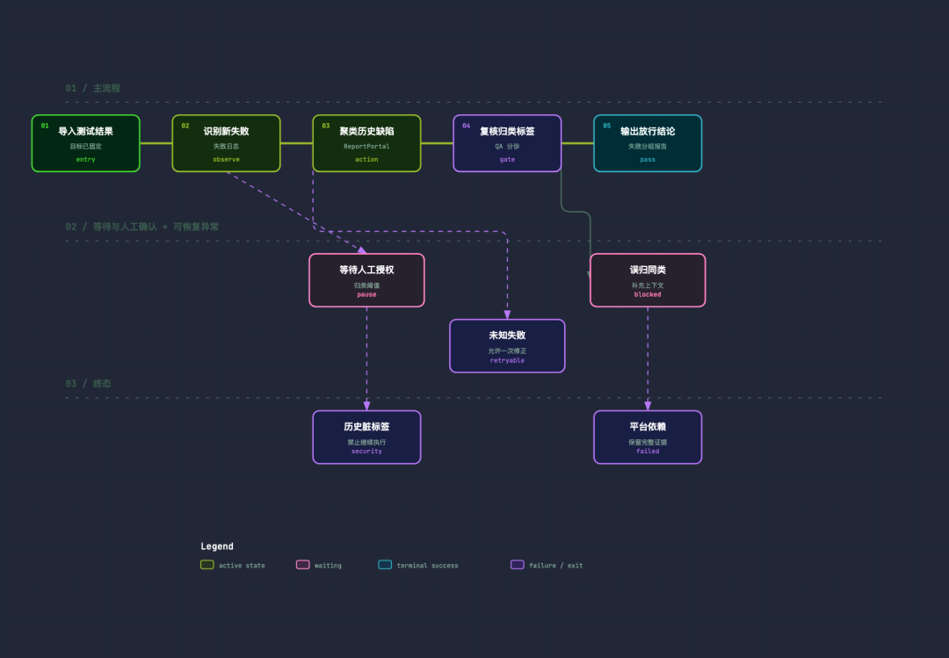Click the step number 04 badge
This screenshot has height=658, width=949.
(466, 126)
